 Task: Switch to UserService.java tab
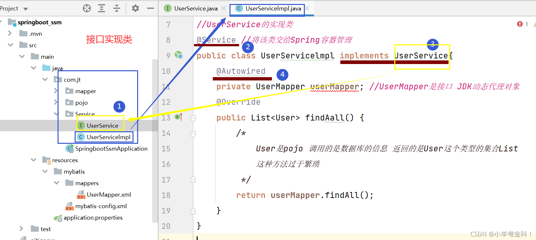click(x=196, y=9)
